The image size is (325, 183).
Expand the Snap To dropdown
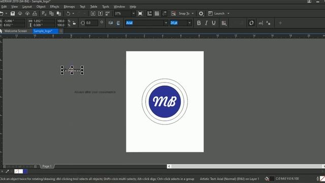pyautogui.click(x=192, y=14)
